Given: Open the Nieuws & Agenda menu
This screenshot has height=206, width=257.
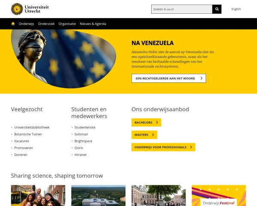Looking at the screenshot, I should (93, 24).
